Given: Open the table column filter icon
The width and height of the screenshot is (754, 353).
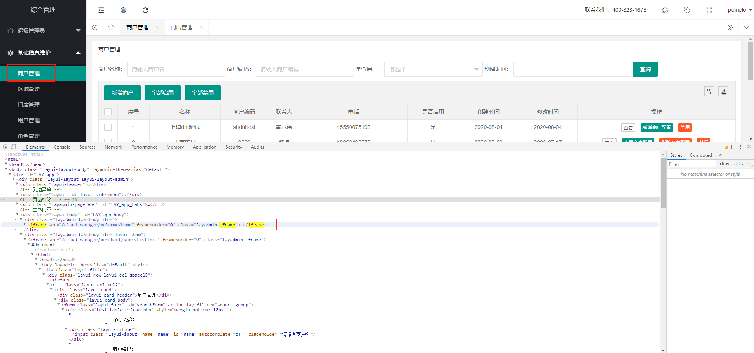Looking at the screenshot, I should pyautogui.click(x=710, y=92).
